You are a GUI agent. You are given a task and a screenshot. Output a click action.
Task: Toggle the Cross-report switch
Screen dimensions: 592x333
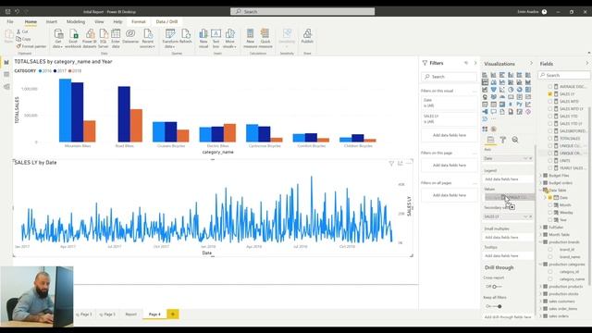(x=497, y=287)
